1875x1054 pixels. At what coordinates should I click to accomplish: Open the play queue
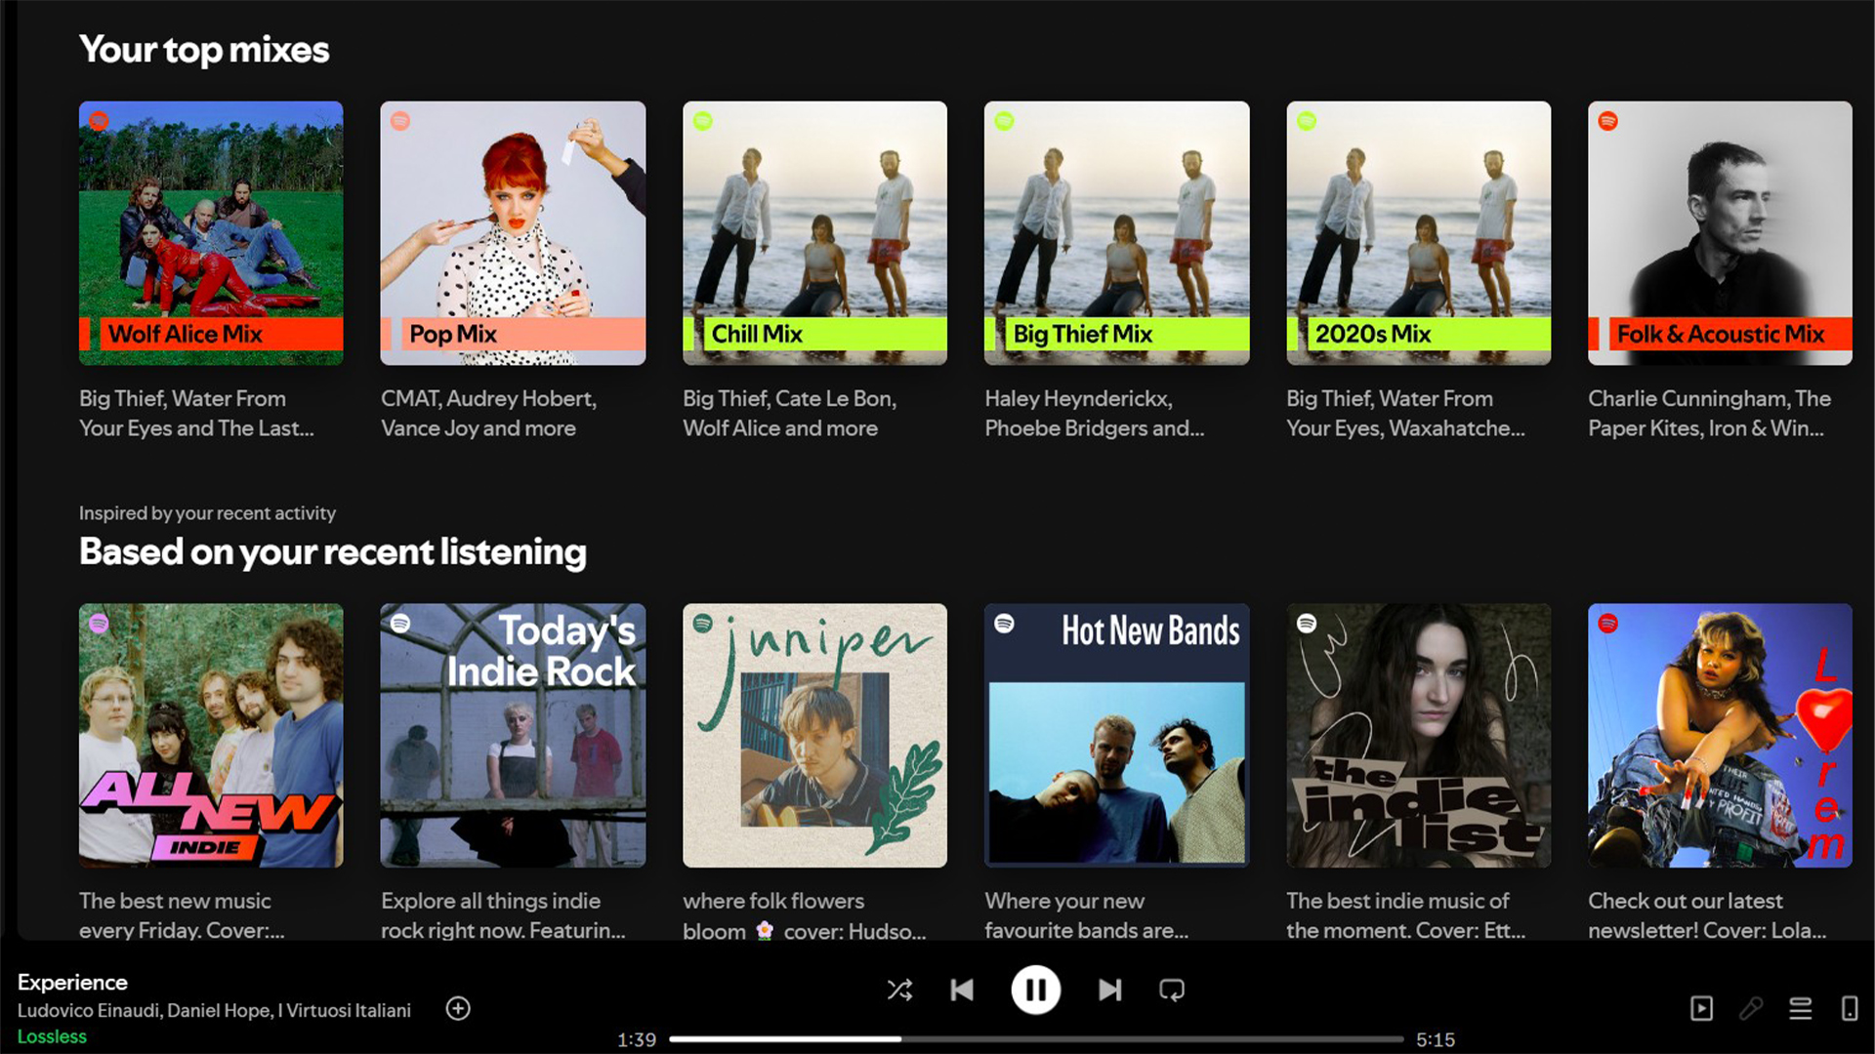point(1800,1008)
